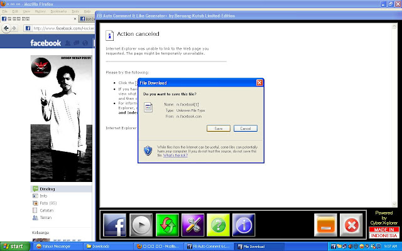Viewport: 402px width, 251px height.
Task: Close the first Firefox tab
Action: (75, 19)
